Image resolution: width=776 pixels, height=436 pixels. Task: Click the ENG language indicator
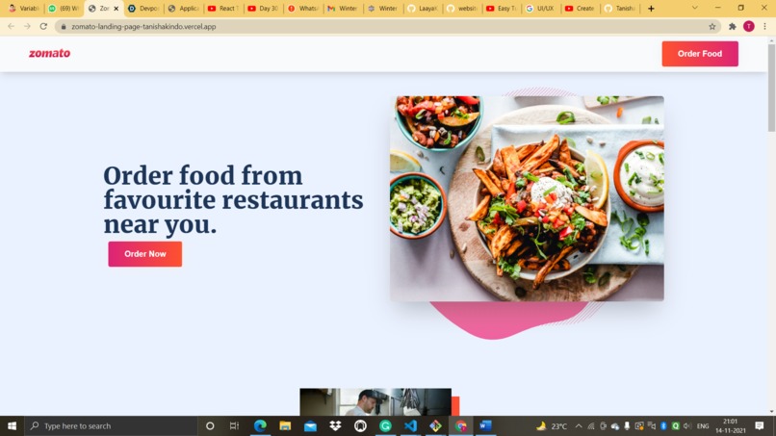(x=703, y=425)
